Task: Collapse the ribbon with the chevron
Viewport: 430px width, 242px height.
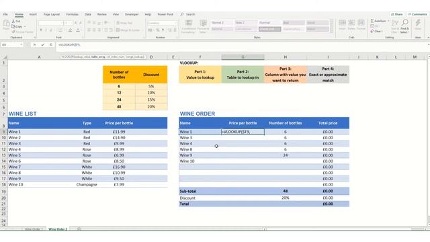Action: pyautogui.click(x=428, y=38)
